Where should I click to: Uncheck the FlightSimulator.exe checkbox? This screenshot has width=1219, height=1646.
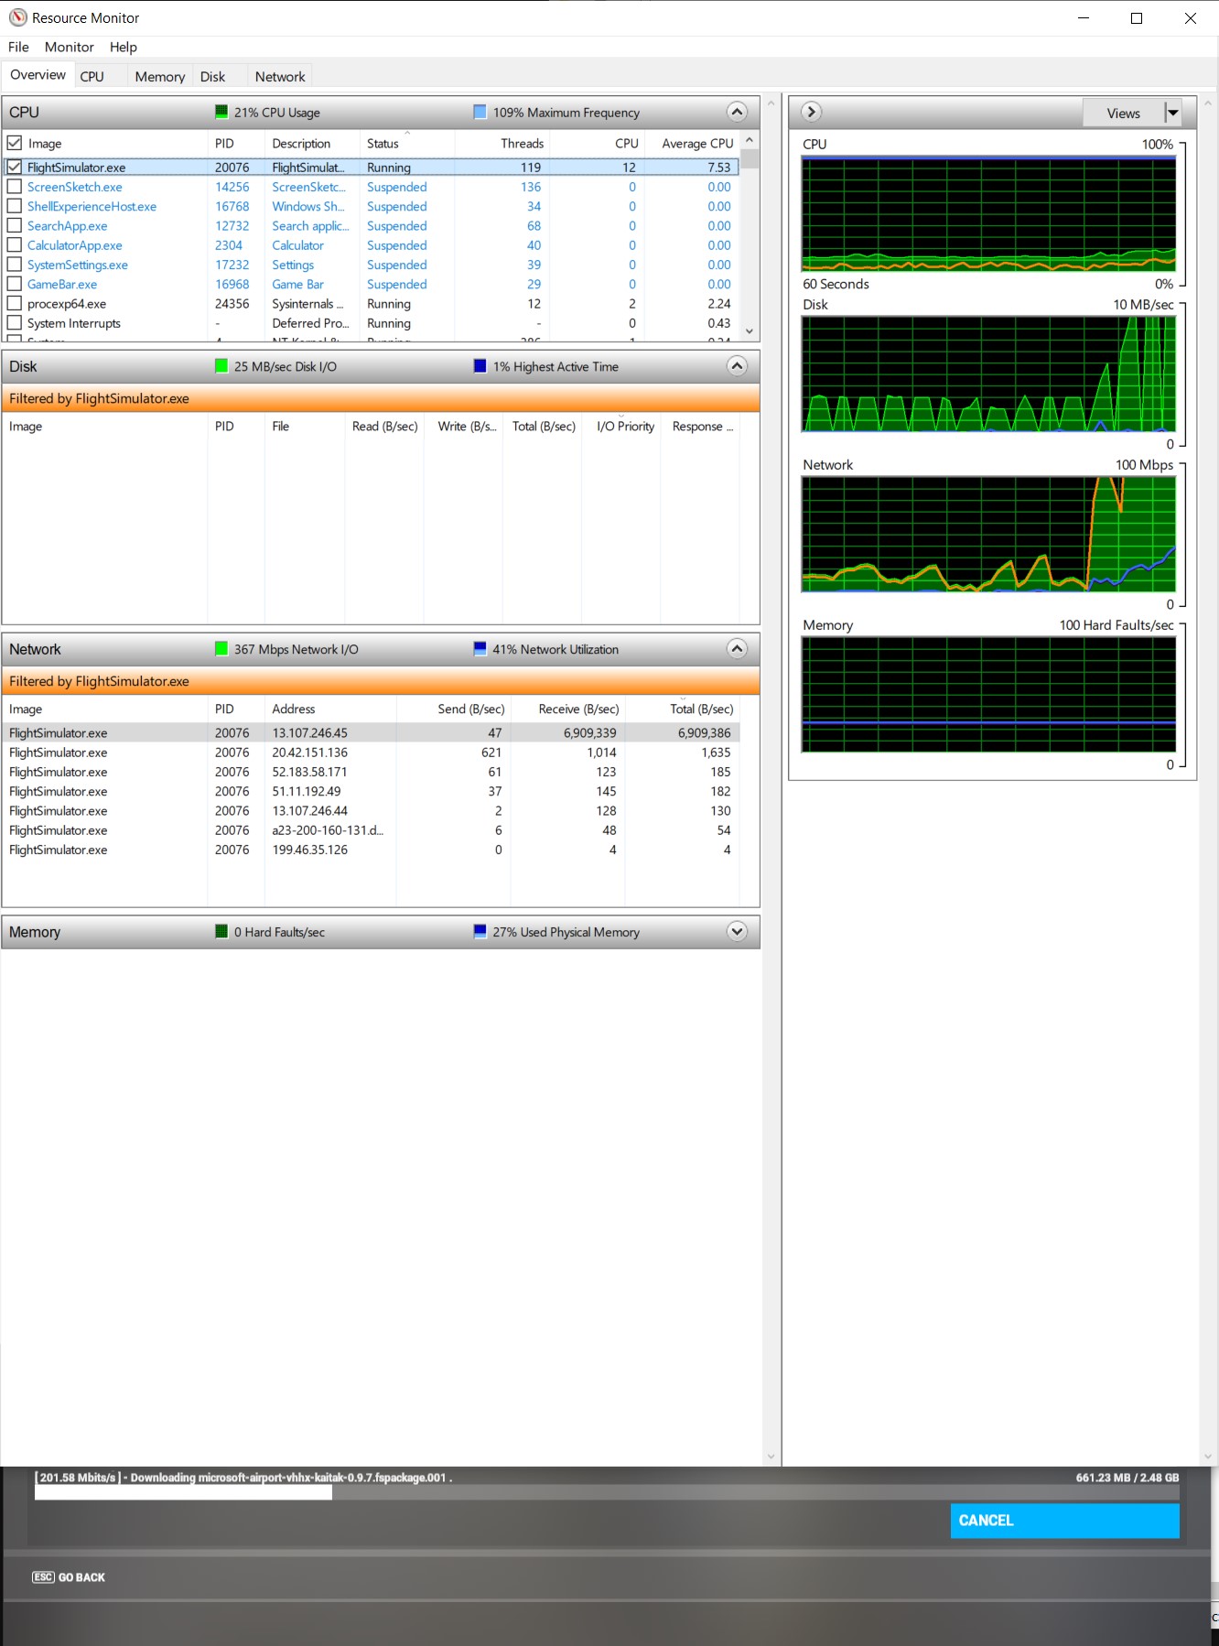pos(15,167)
